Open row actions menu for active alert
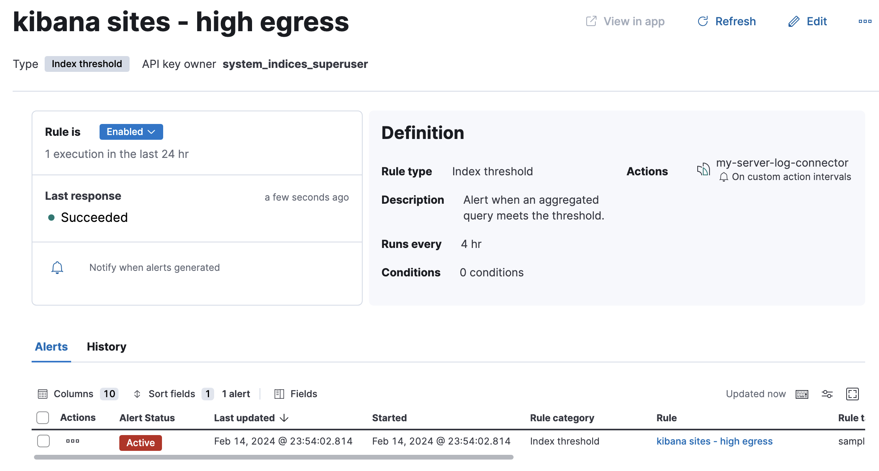Image resolution: width=879 pixels, height=471 pixels. (73, 441)
